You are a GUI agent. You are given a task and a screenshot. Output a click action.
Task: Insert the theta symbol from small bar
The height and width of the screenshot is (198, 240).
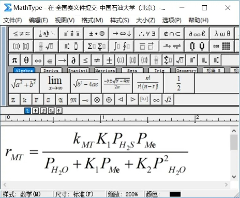coord(26,60)
